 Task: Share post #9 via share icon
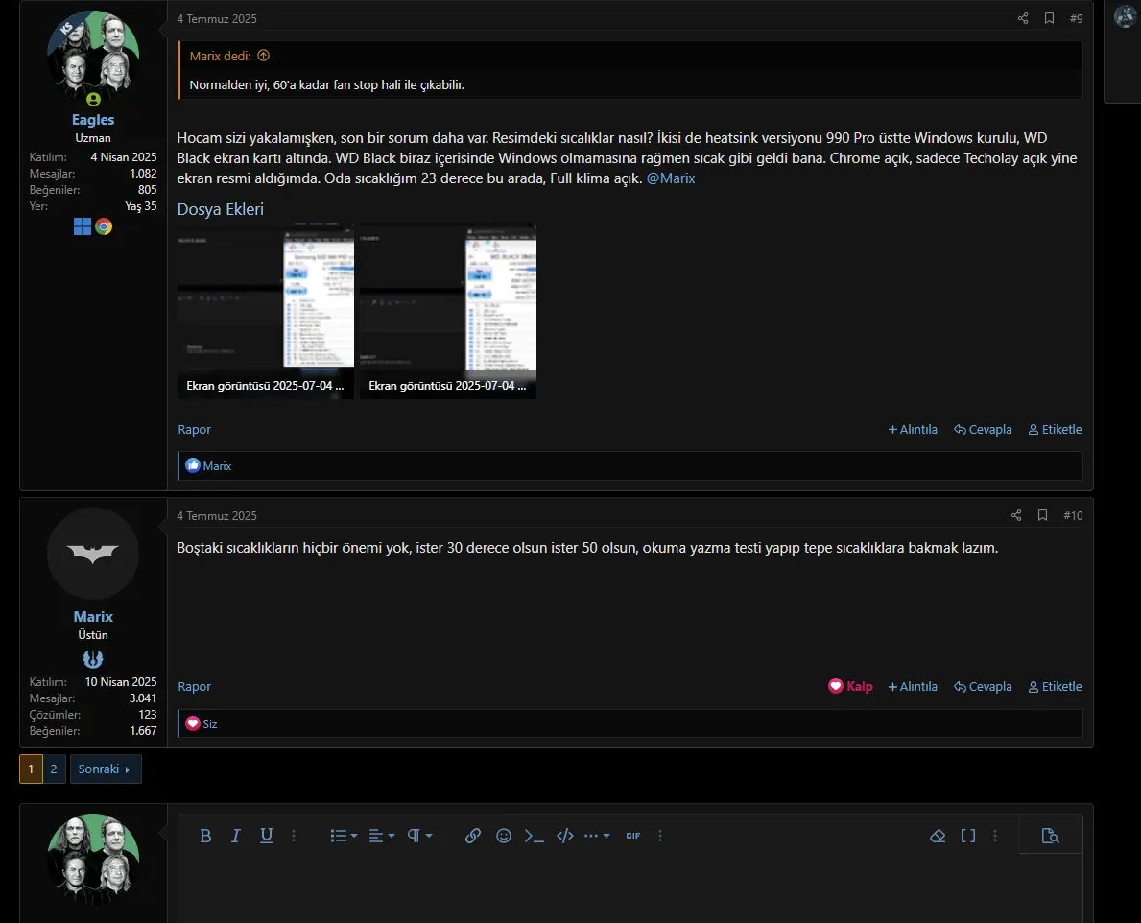pyautogui.click(x=1022, y=18)
